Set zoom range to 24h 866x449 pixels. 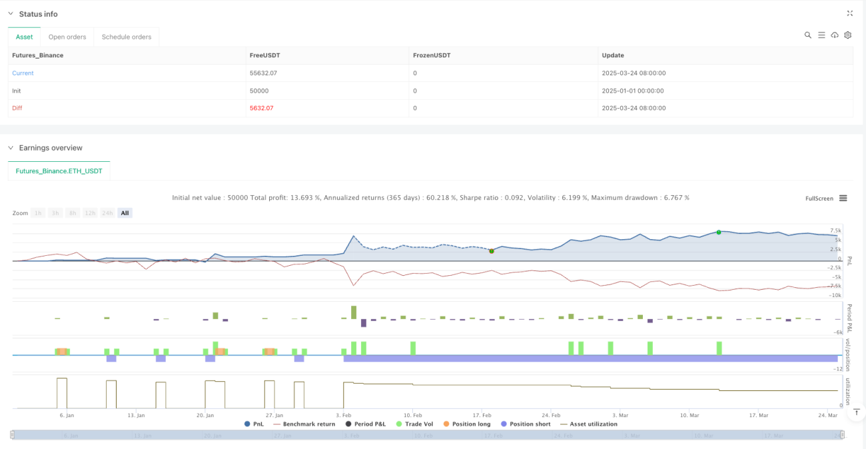pyautogui.click(x=107, y=213)
